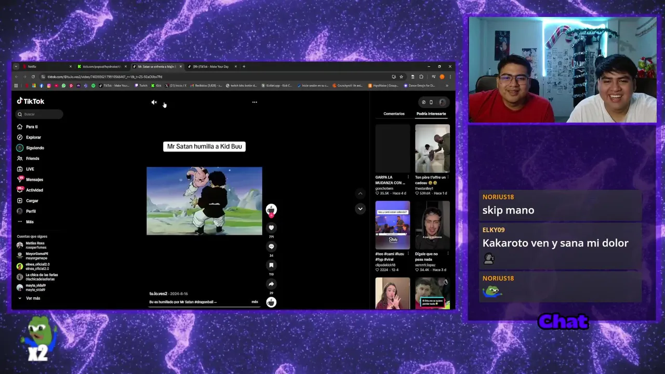Switch to the Netflix browser tab
The width and height of the screenshot is (665, 374).
pos(47,66)
